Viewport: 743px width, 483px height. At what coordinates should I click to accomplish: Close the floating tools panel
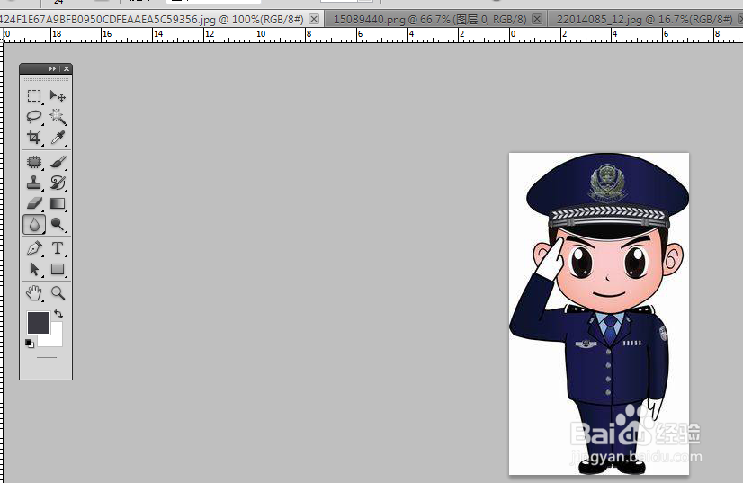pyautogui.click(x=67, y=68)
